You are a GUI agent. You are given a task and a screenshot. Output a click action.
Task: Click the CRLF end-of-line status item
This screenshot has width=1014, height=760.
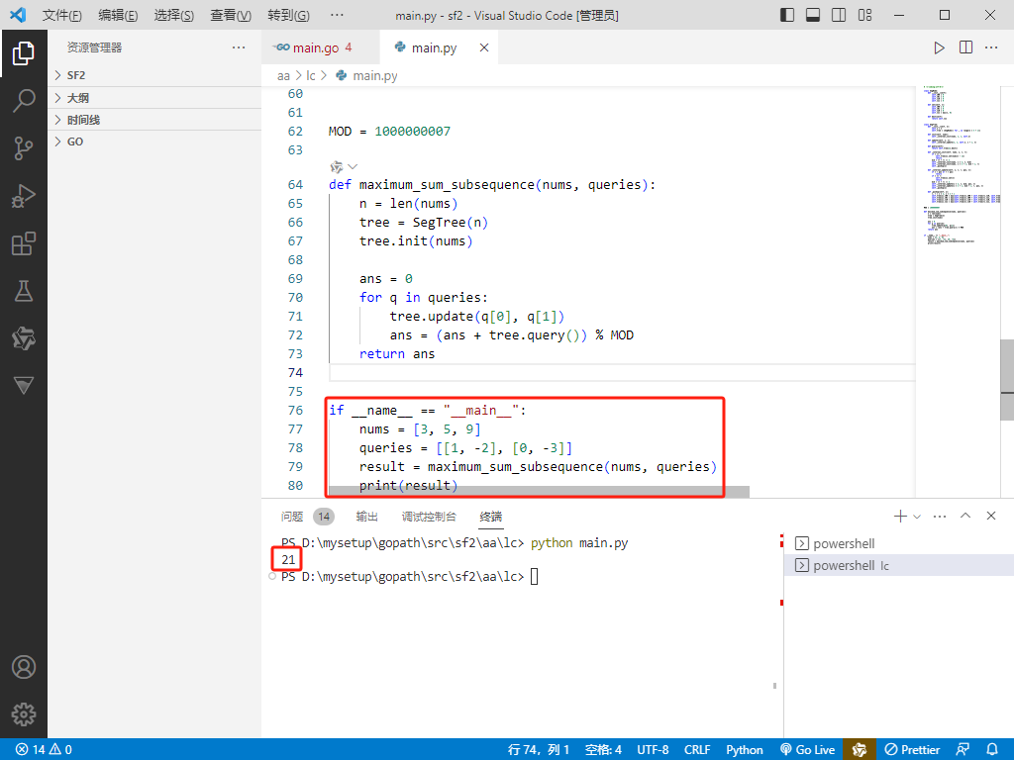tap(697, 749)
